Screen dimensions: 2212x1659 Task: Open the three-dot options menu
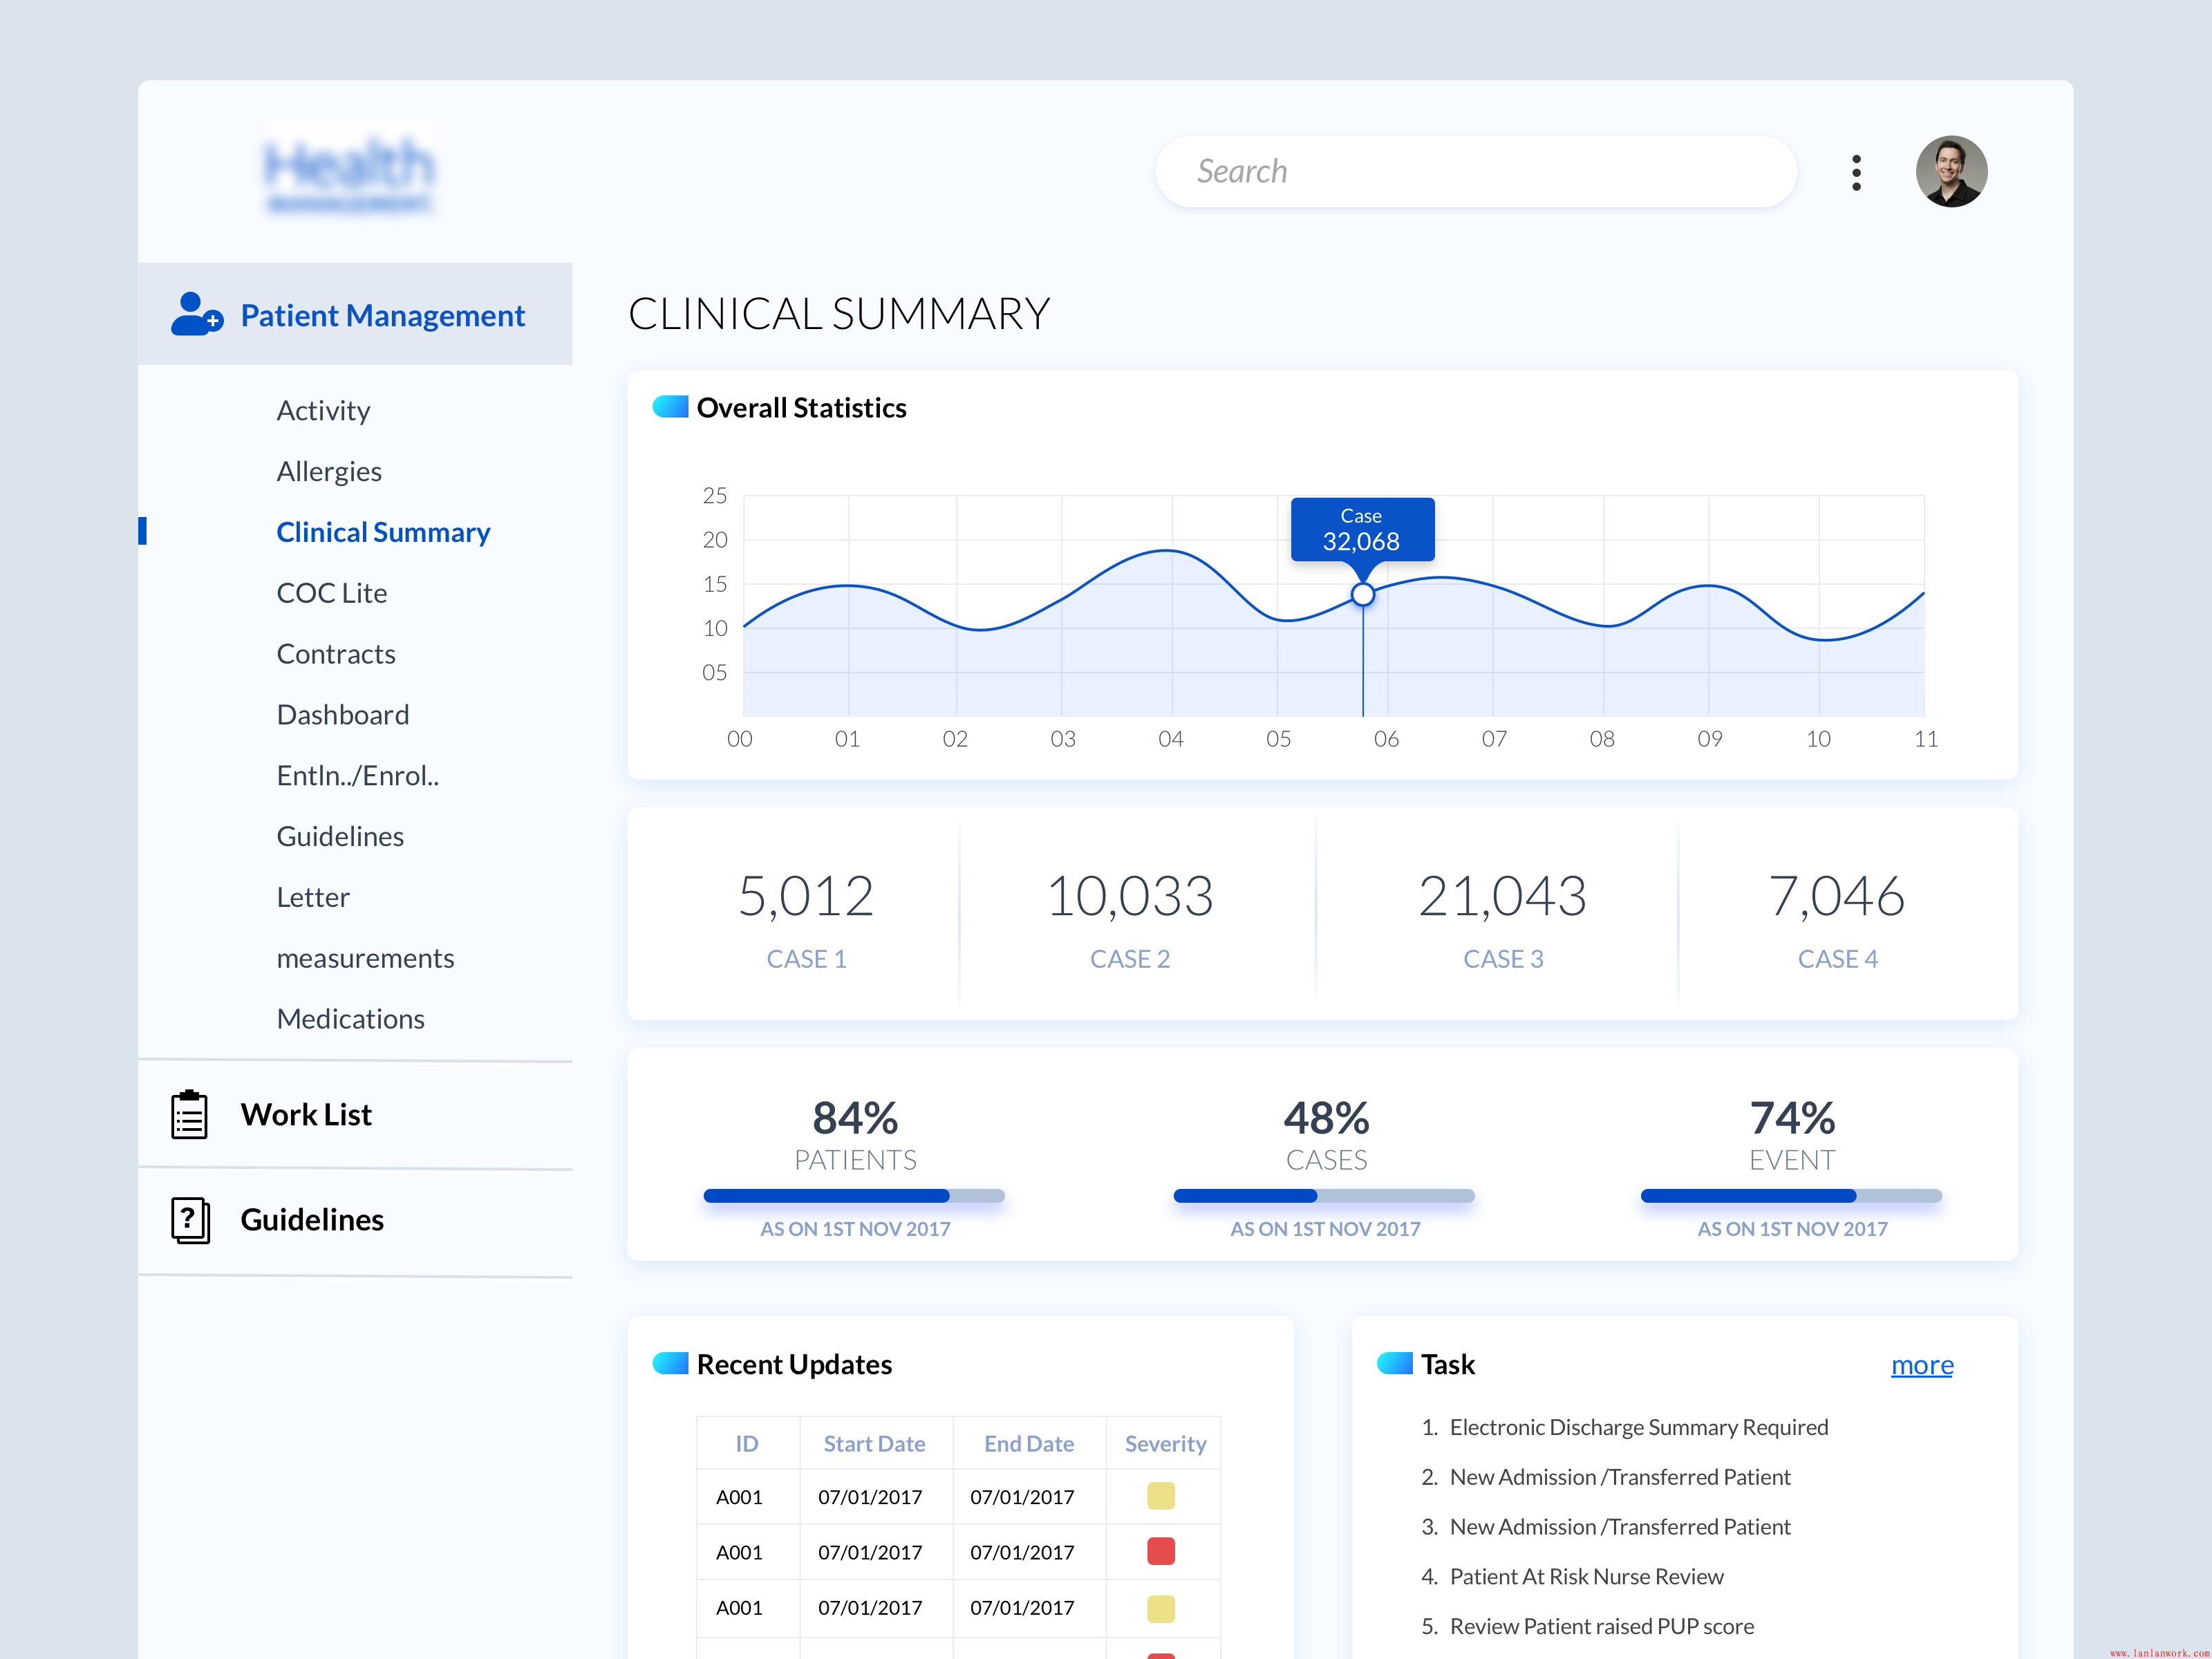click(x=1856, y=172)
